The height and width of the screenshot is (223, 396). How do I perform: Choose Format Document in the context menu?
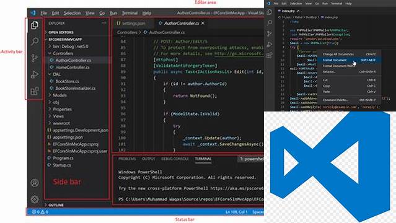click(x=349, y=60)
